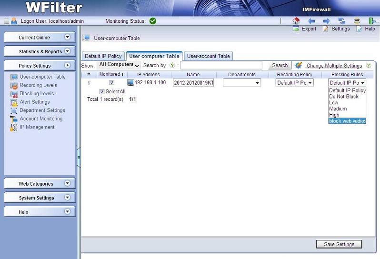Click the Department Settings icon

[13, 110]
